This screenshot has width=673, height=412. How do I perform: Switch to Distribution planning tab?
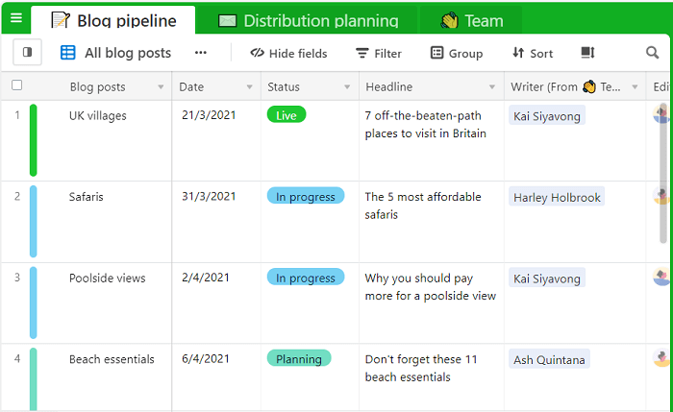(x=309, y=20)
